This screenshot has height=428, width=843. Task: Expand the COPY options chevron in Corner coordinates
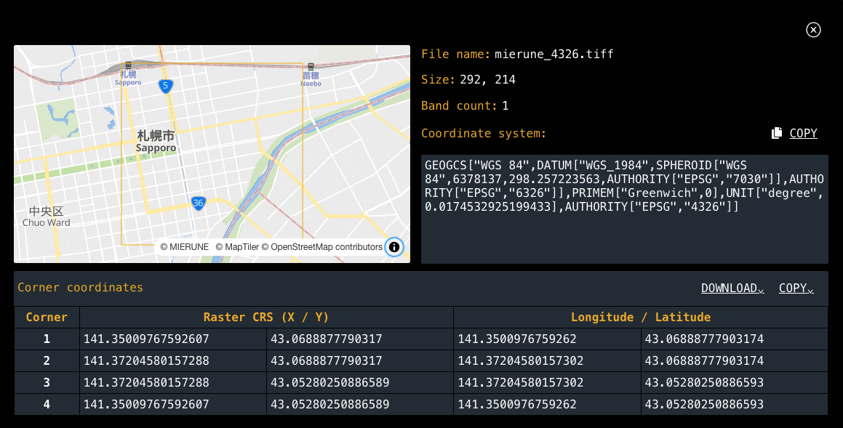pyautogui.click(x=812, y=290)
